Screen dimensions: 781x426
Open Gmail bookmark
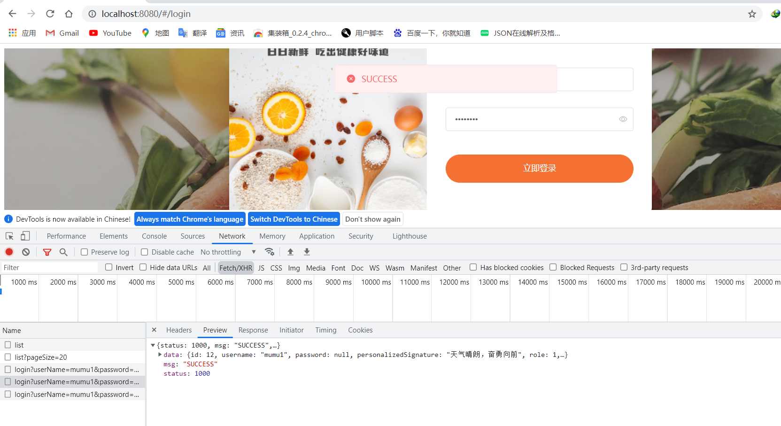(x=62, y=33)
